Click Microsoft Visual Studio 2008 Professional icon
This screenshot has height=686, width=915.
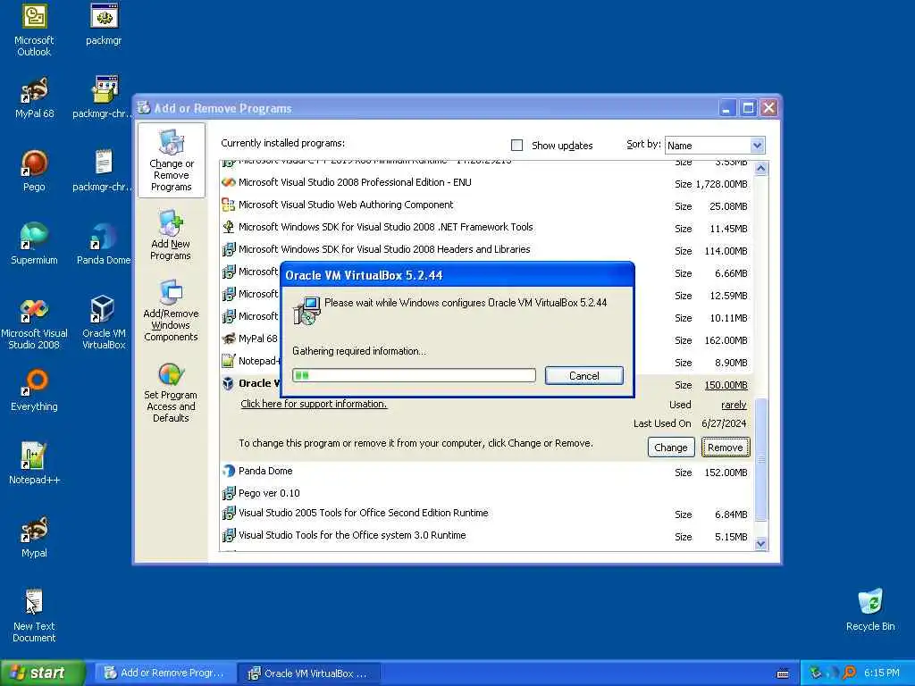(x=228, y=182)
